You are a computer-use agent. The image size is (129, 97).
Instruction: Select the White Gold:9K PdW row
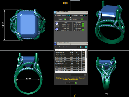(70, 63)
